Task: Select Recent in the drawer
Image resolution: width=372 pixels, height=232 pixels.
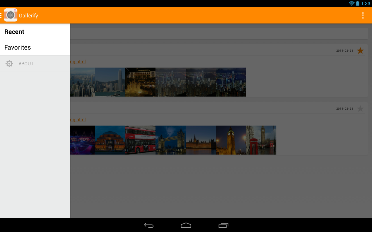Action: [x=35, y=32]
